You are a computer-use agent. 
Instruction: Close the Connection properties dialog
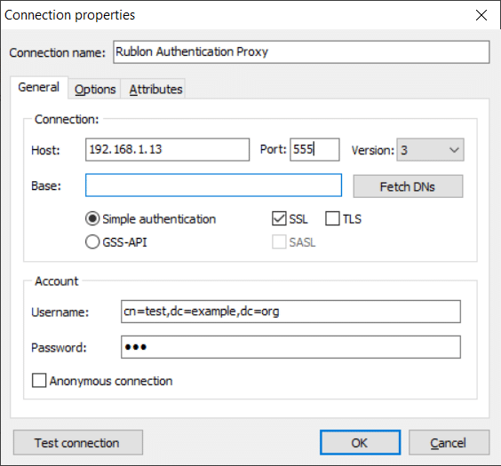481,15
